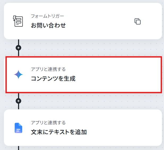The width and height of the screenshot is (164, 150).
Task: Click connector line below the Google Docs card
Action: pyautogui.click(x=19, y=148)
